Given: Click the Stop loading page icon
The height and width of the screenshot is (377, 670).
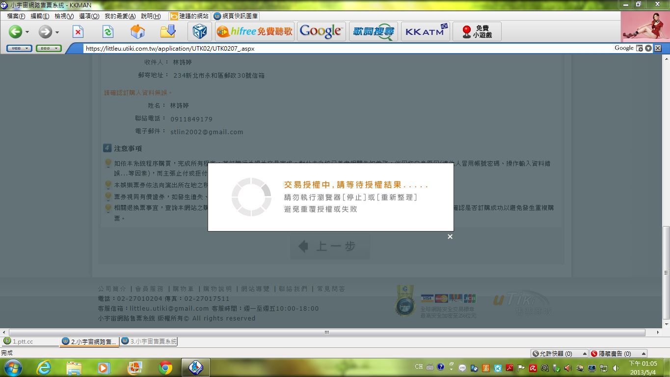Looking at the screenshot, I should tap(78, 32).
